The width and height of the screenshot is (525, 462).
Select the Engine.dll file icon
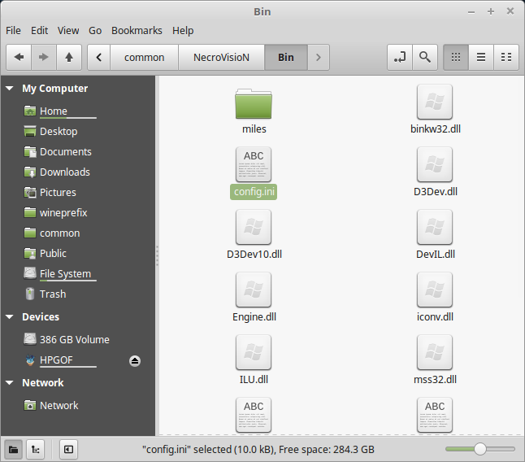[x=254, y=290]
